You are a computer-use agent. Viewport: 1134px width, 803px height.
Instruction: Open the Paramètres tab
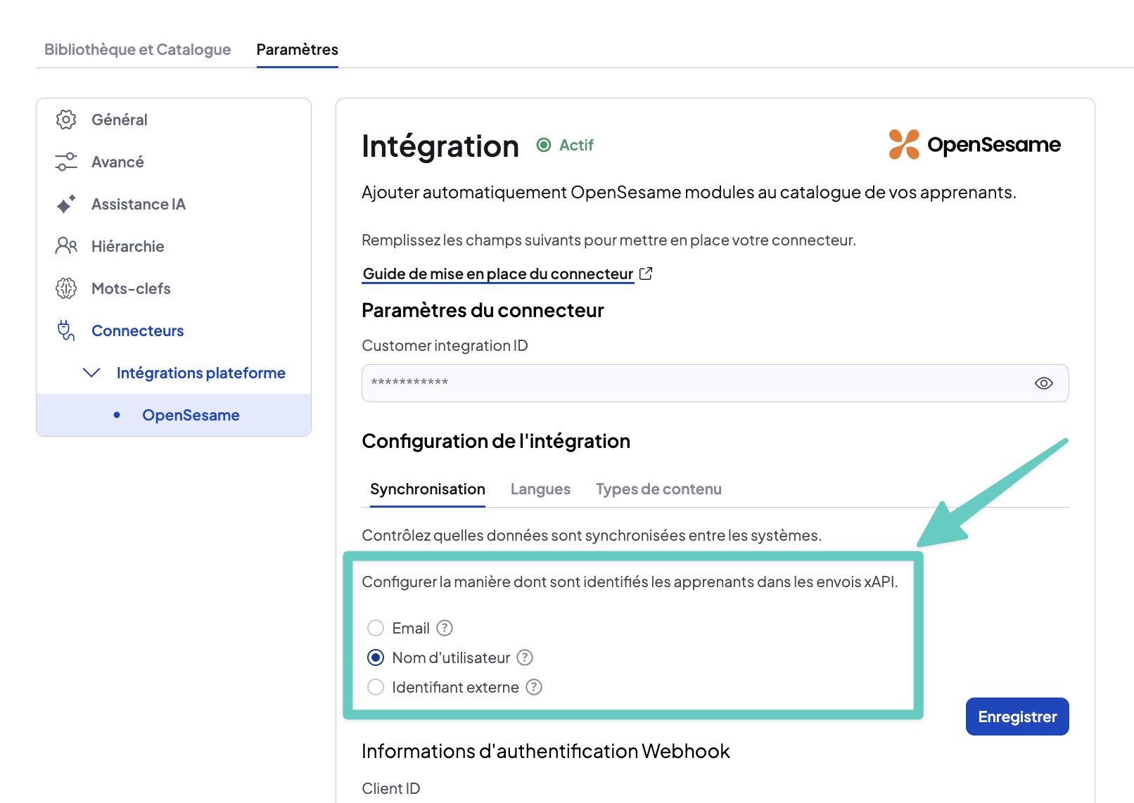[297, 49]
